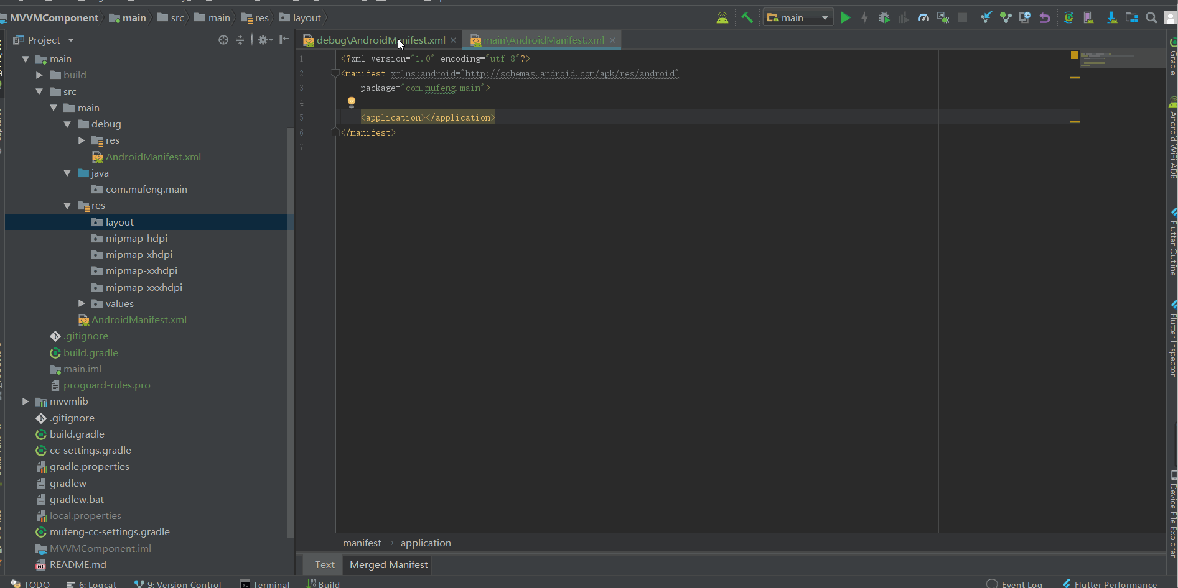Viewport: 1178px width, 588px height.
Task: Open Project panel gear settings
Action: point(265,40)
